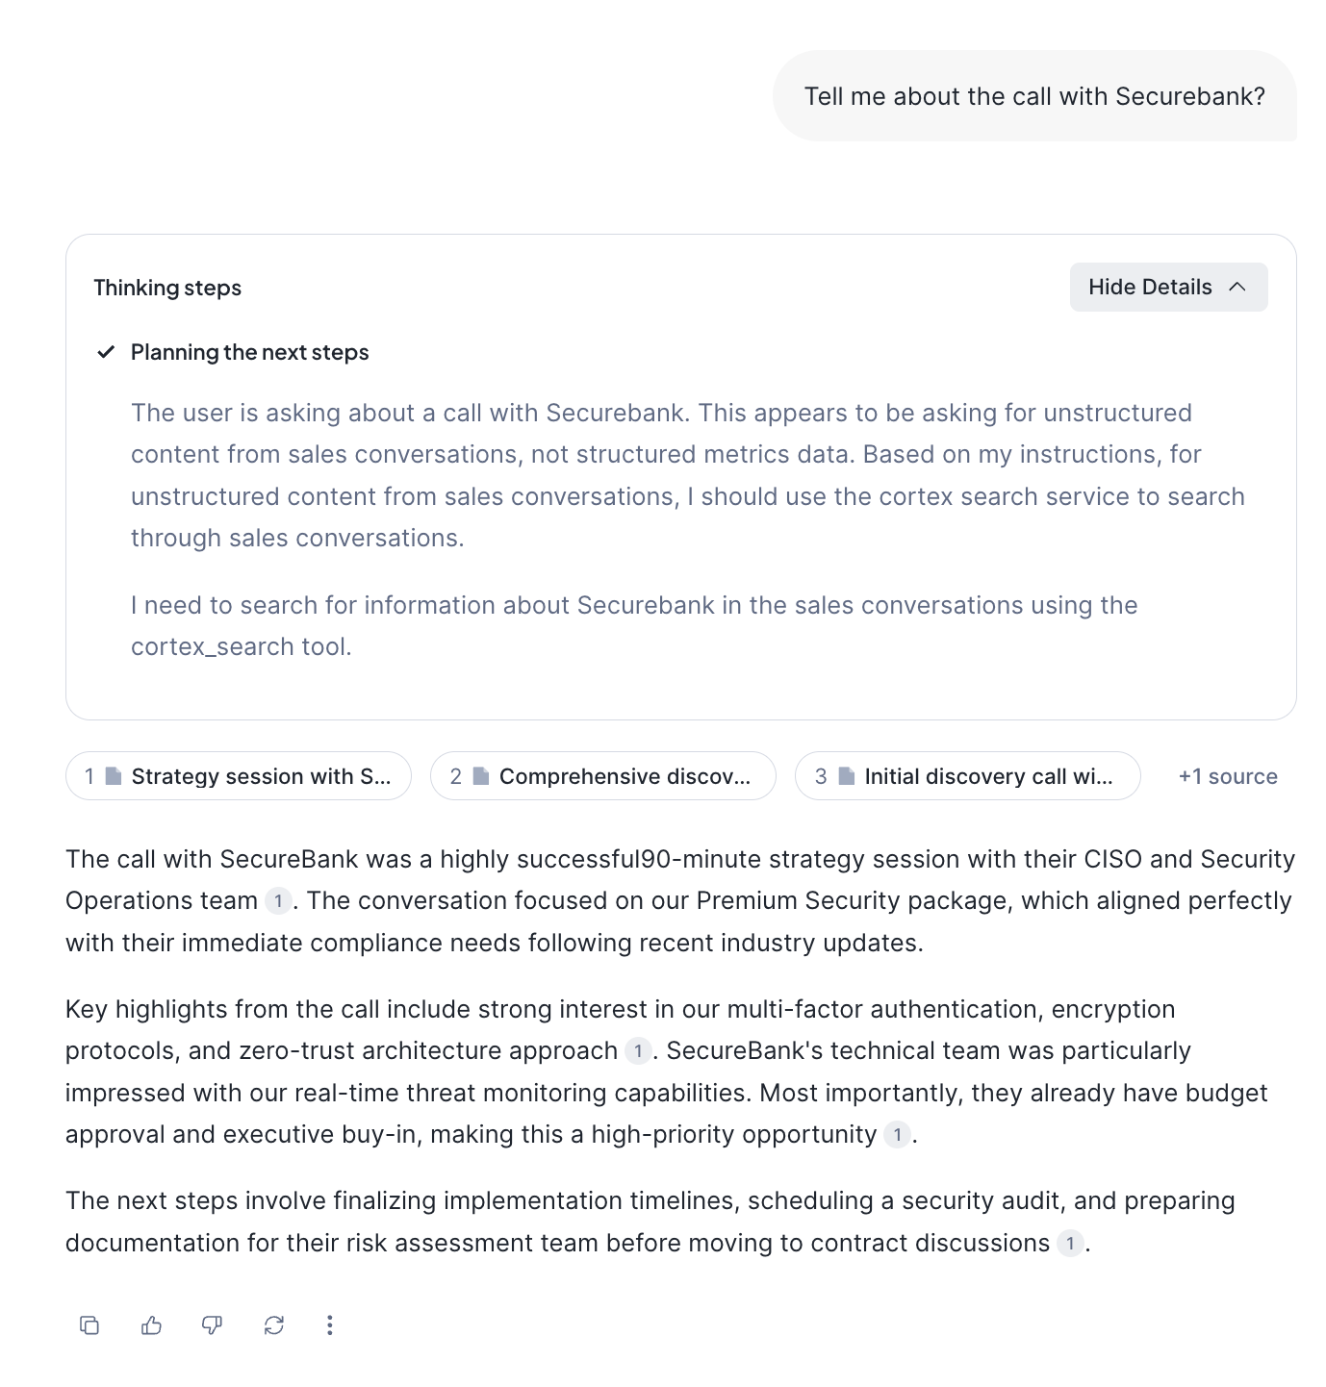The height and width of the screenshot is (1387, 1326).
Task: Click the document icon on 'Comprehensive discov...' source
Action: [x=480, y=775]
